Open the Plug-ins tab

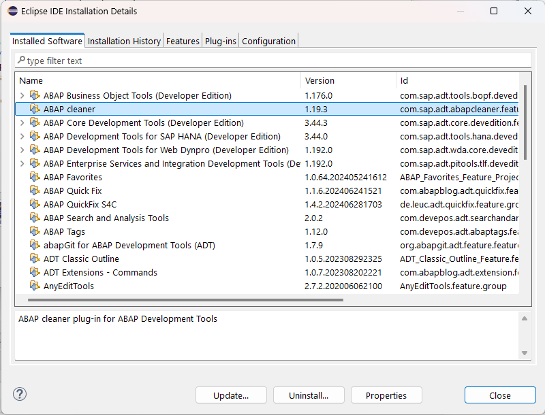click(220, 41)
